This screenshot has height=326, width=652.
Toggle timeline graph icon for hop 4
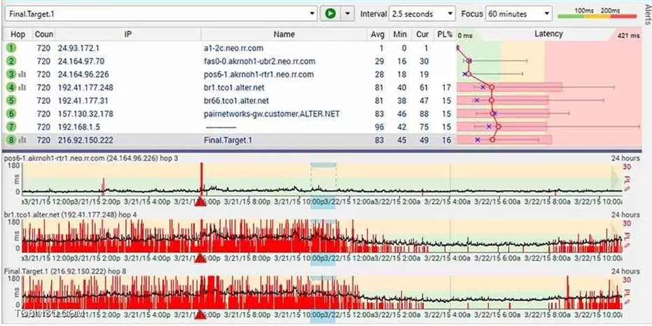pyautogui.click(x=22, y=88)
